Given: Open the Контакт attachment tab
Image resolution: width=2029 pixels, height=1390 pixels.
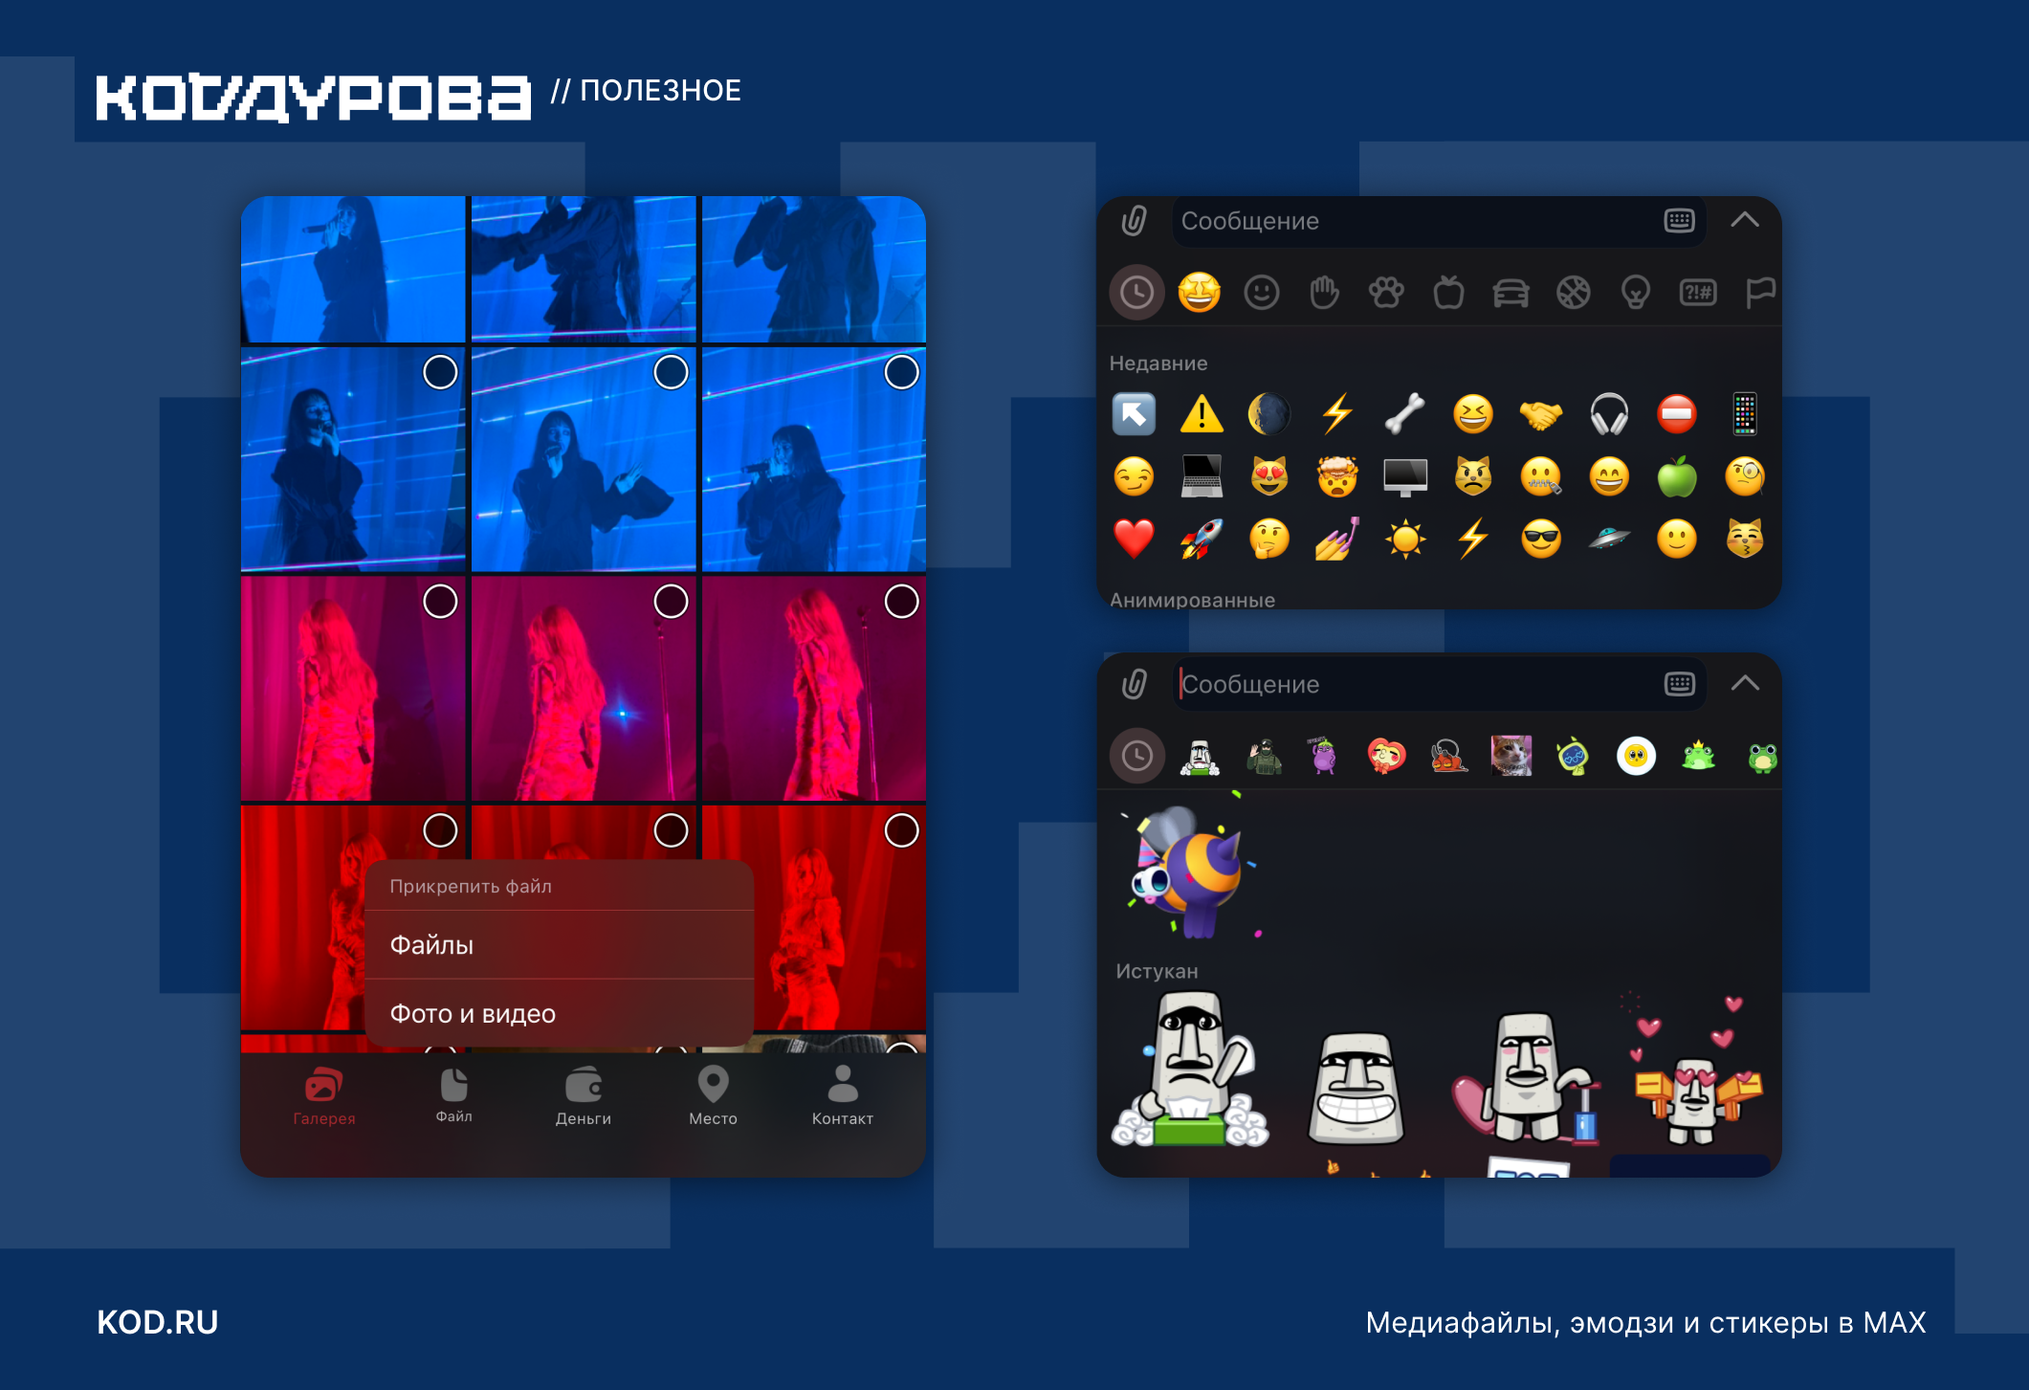Looking at the screenshot, I should [x=843, y=1096].
